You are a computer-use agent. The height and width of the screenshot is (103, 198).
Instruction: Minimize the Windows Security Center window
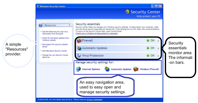(x=153, y=6)
